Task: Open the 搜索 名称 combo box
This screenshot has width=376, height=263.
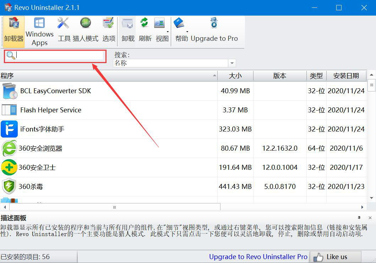Action: pyautogui.click(x=174, y=63)
